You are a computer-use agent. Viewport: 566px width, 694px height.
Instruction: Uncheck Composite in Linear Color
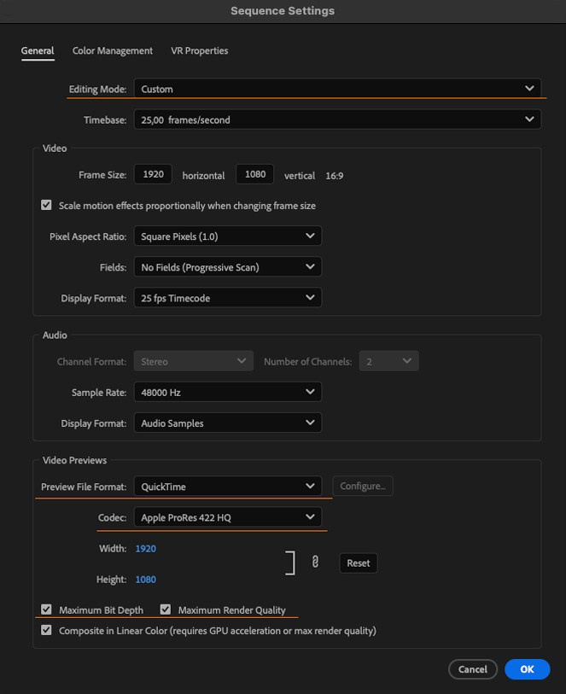click(46, 630)
